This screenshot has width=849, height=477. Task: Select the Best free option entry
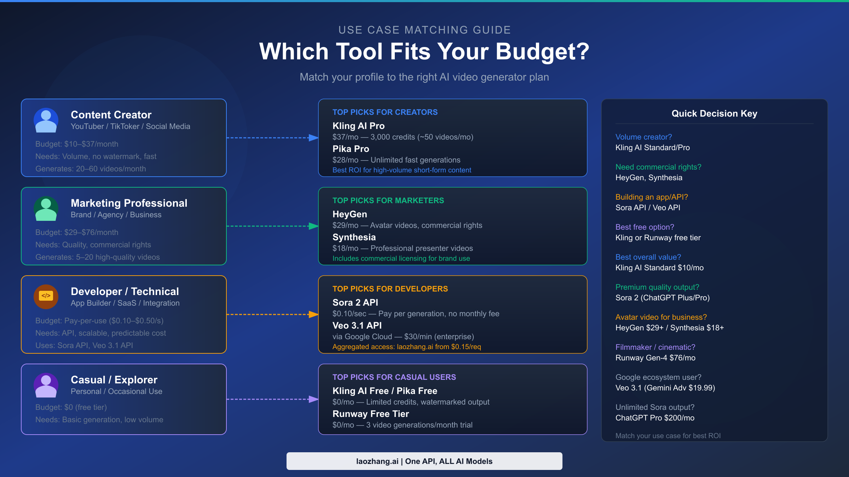coord(645,227)
